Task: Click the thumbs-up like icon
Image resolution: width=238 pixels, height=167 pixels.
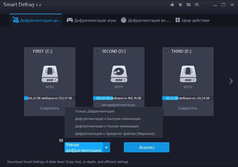Action: pyautogui.click(x=172, y=5)
